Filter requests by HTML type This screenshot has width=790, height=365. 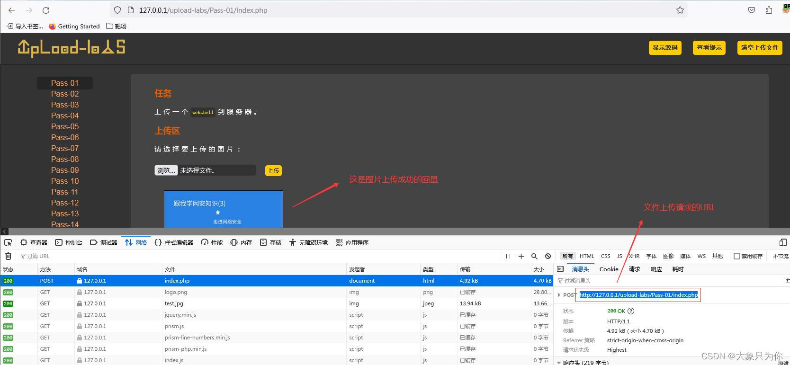(587, 256)
